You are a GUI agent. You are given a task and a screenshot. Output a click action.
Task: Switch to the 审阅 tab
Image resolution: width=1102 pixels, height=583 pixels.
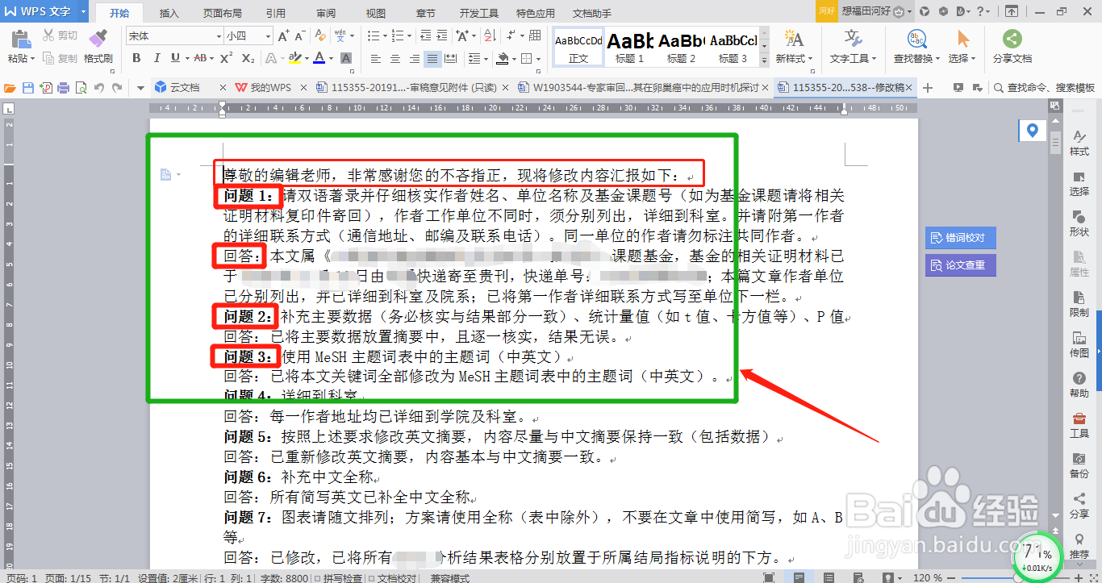(x=326, y=14)
